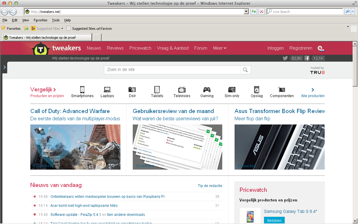Open the Help menu
The width and height of the screenshot is (358, 224).
click(x=67, y=20)
